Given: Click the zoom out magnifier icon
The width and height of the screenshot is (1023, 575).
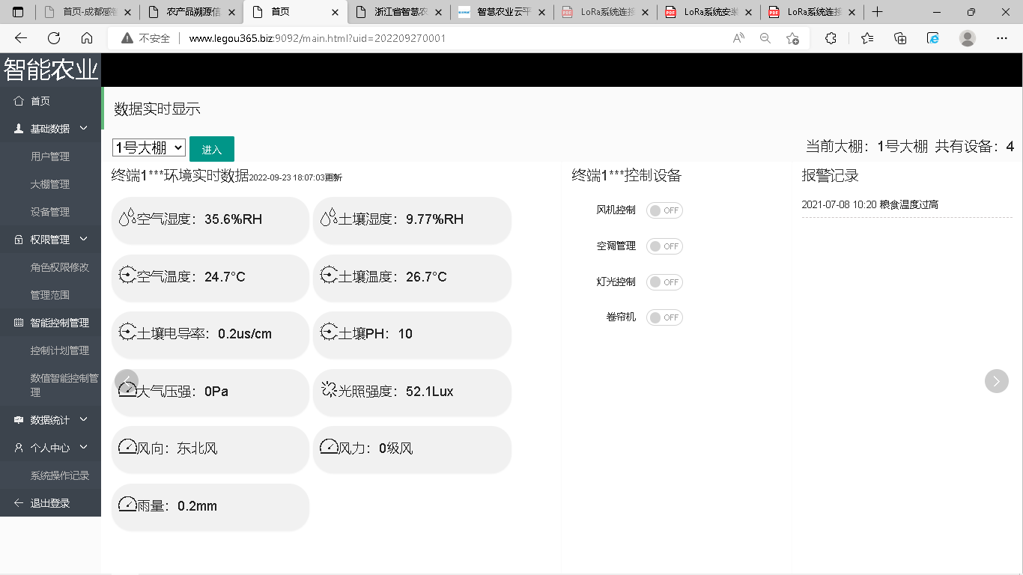Looking at the screenshot, I should [x=765, y=38].
